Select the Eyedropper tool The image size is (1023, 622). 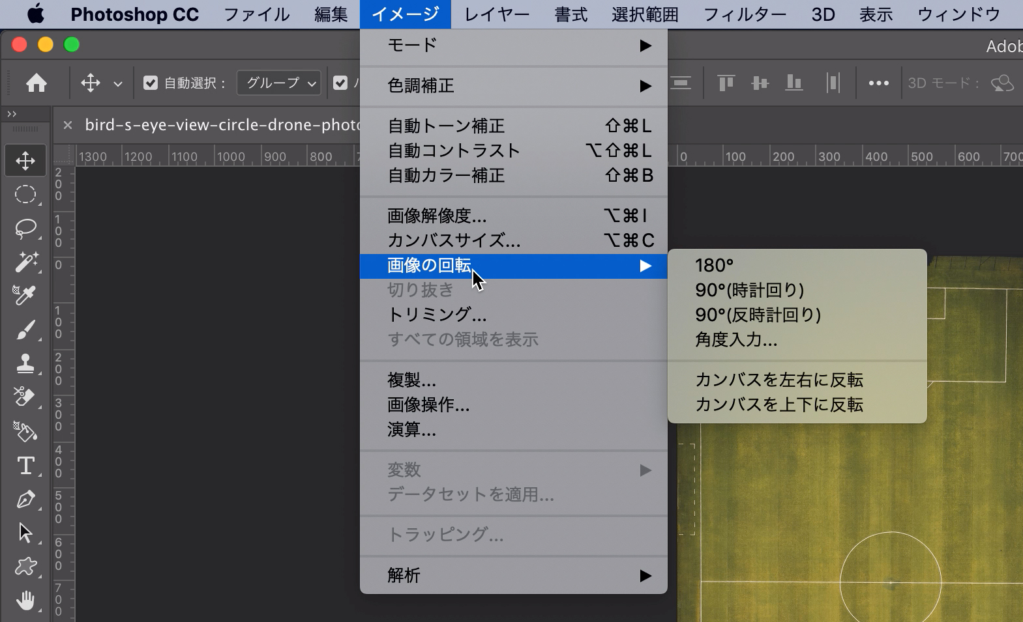coord(25,296)
